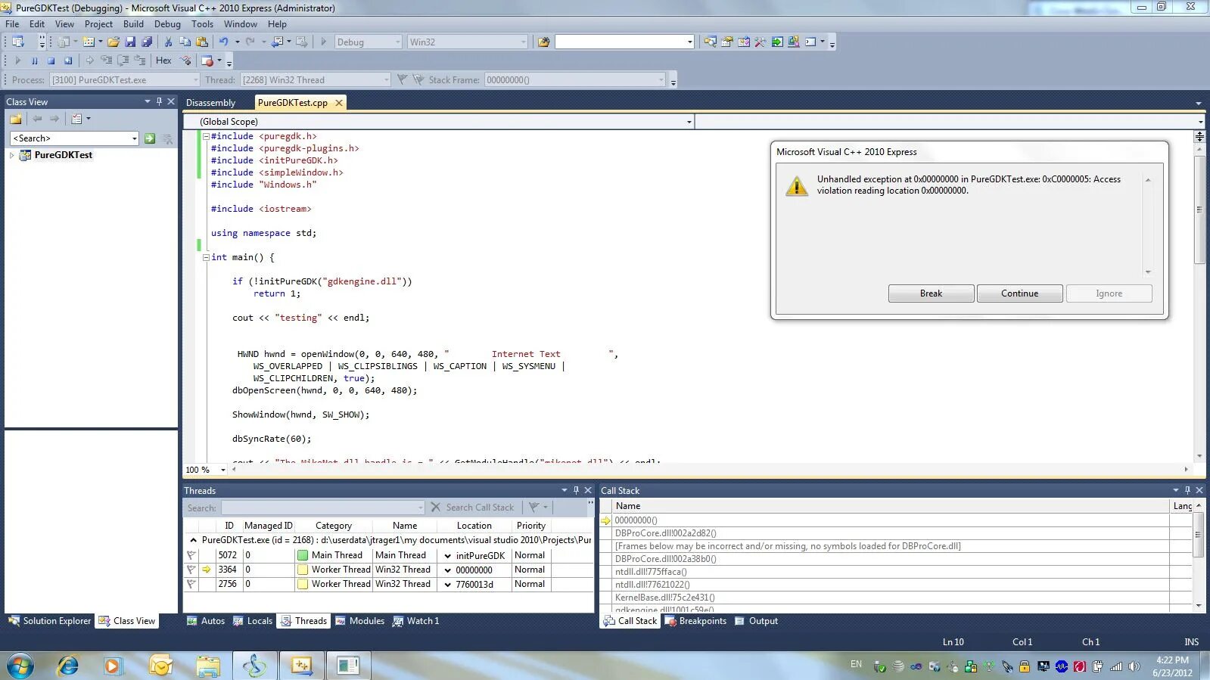Cut the selected text

point(168,42)
